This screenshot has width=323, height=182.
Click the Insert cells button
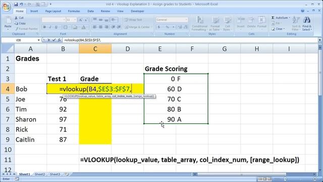240,23
